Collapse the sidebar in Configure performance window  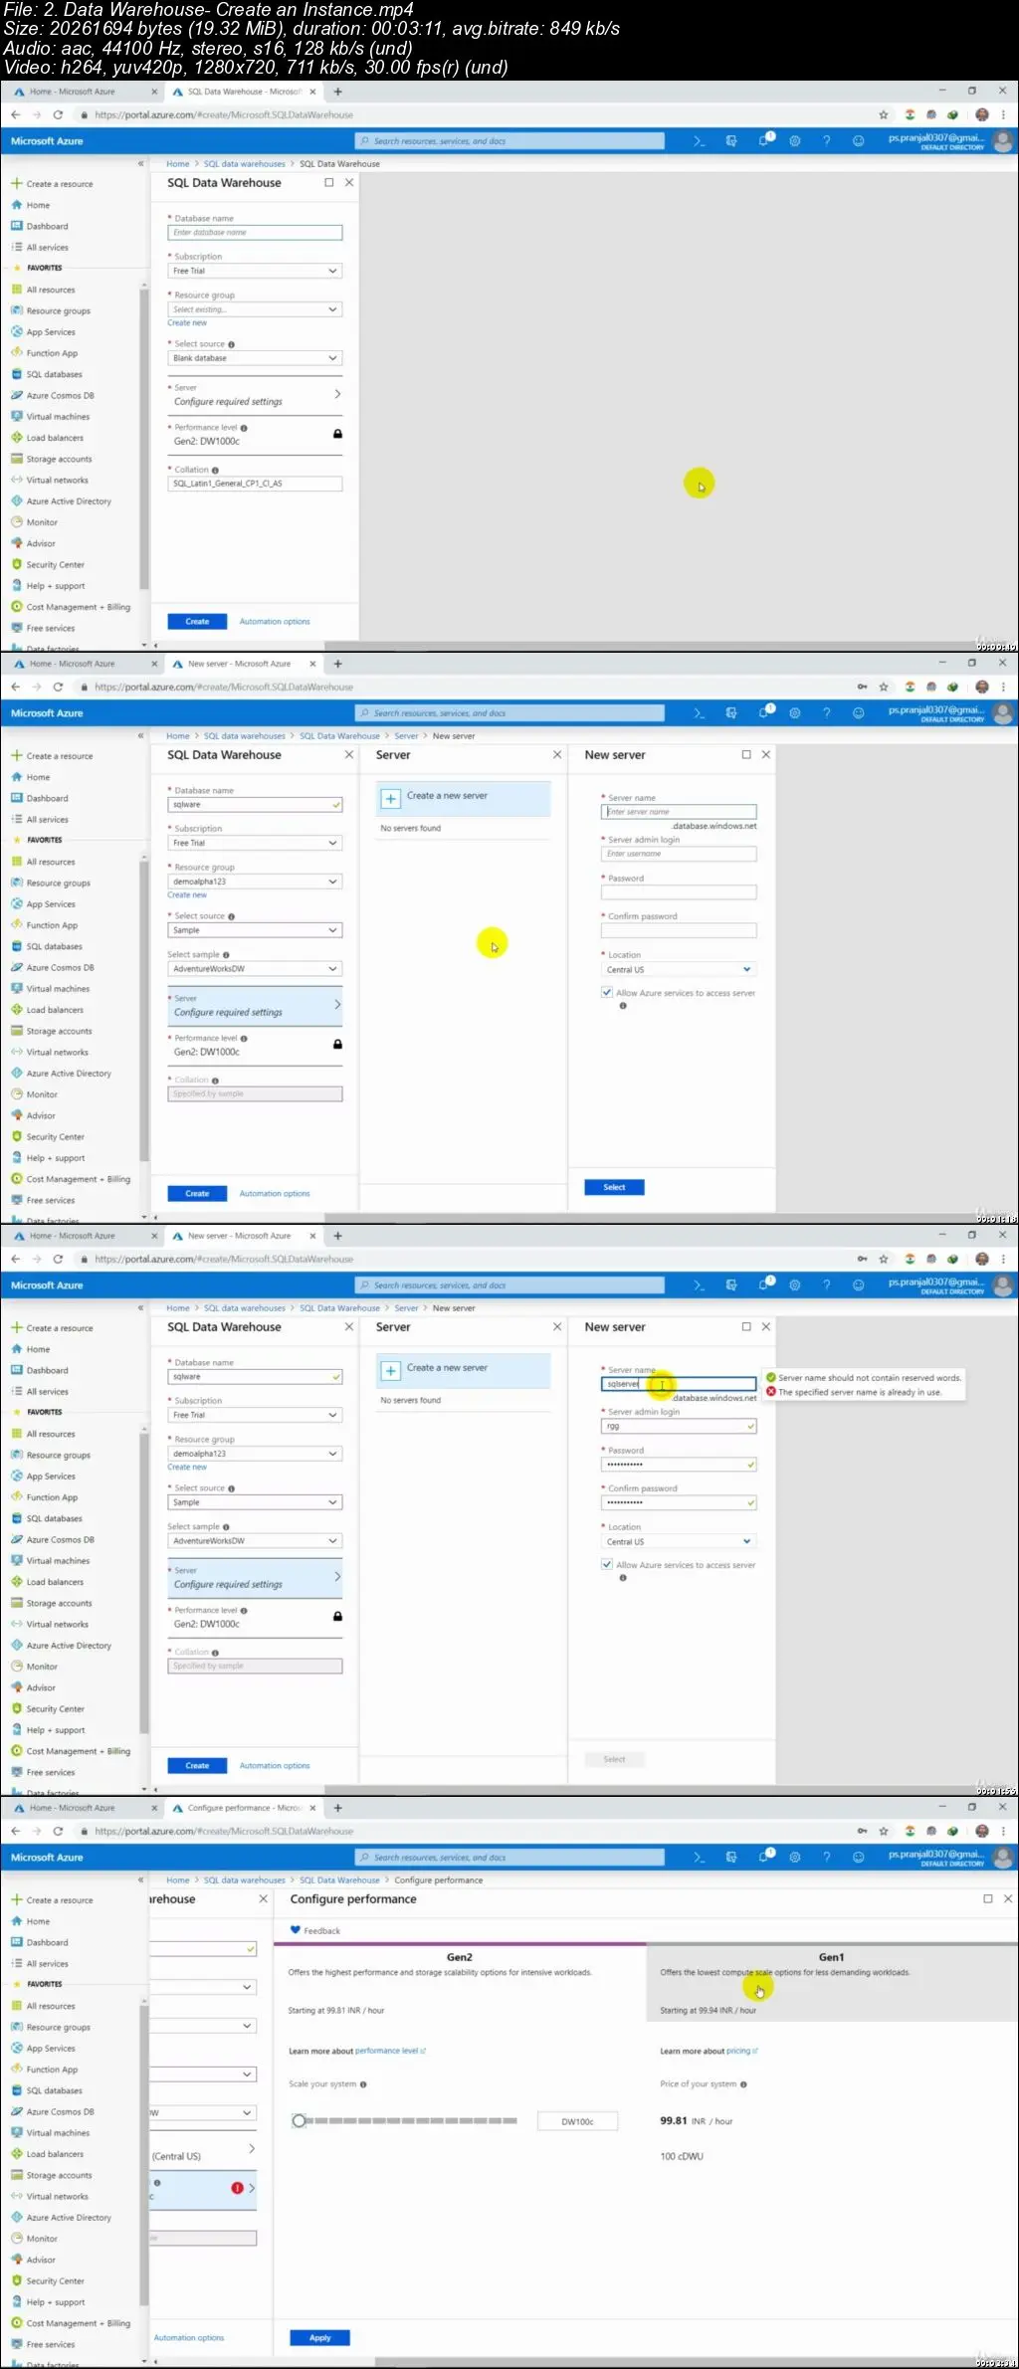140,1879
